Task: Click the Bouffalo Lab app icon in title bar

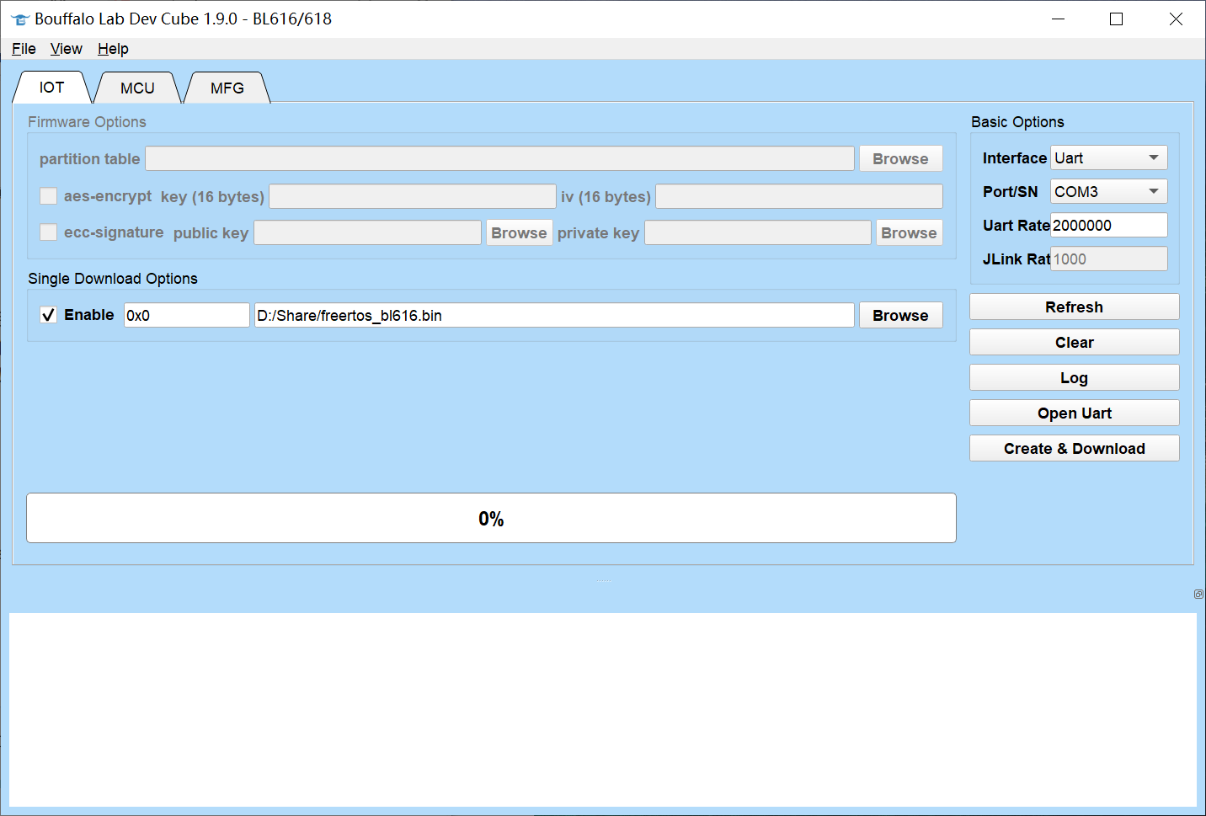Action: (x=20, y=19)
